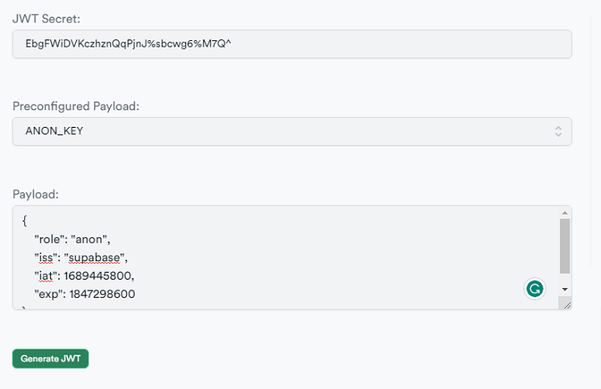Screen dimensions: 601x389
Task: Click the opening brace line in Payload
Action: (24, 220)
